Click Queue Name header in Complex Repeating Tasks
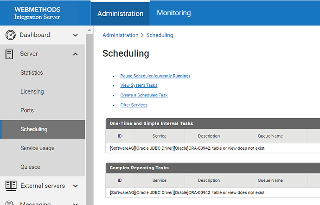This screenshot has height=205, width=320. pyautogui.click(x=270, y=180)
